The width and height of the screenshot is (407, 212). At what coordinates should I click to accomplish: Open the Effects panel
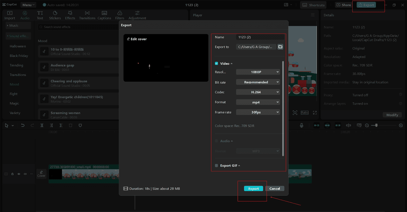coord(70,15)
